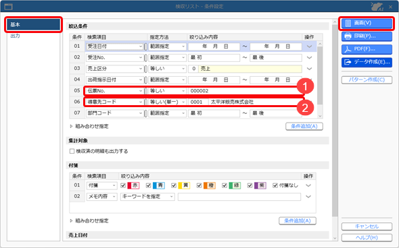Open the 基本 tab in left sidebar
The height and width of the screenshot is (248, 399).
coord(33,24)
